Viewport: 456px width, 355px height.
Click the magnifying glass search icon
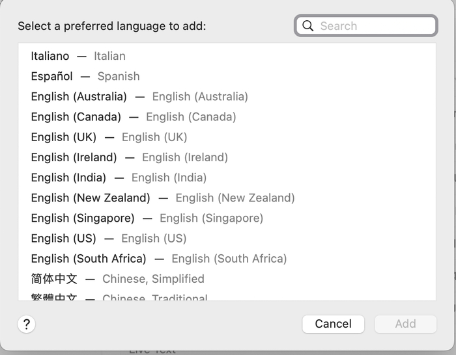pos(307,26)
